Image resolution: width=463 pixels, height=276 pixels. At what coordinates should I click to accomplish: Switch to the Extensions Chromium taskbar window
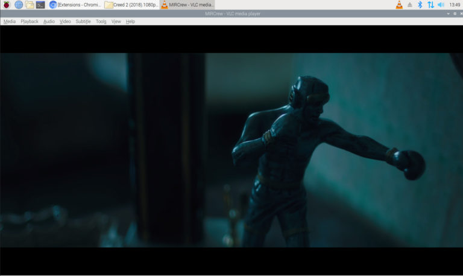click(x=74, y=5)
